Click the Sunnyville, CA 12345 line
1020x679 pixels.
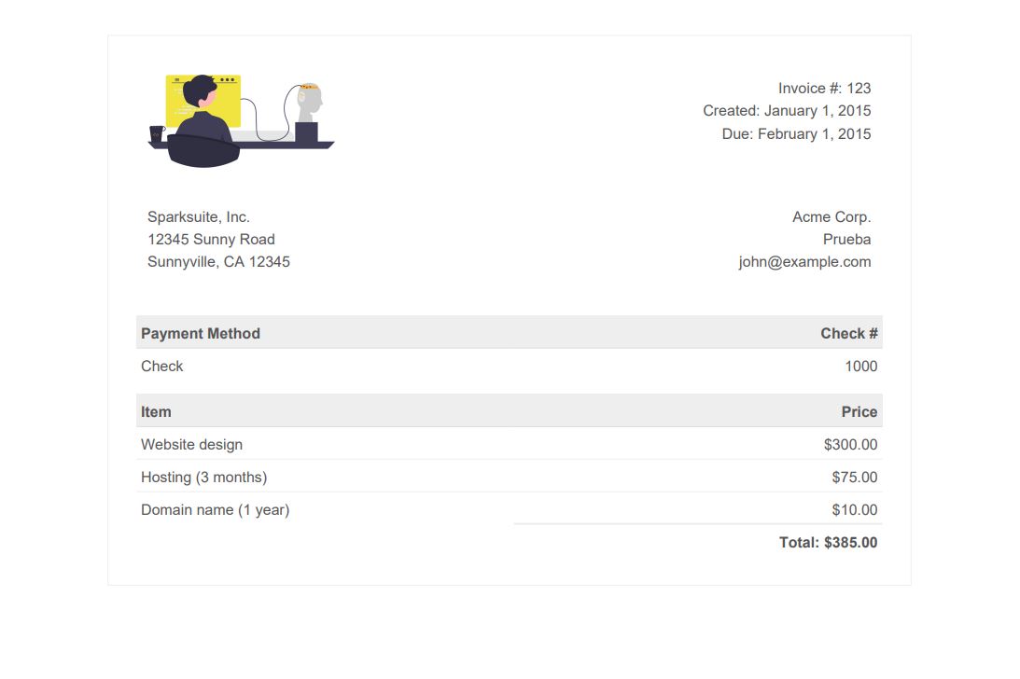tap(218, 262)
